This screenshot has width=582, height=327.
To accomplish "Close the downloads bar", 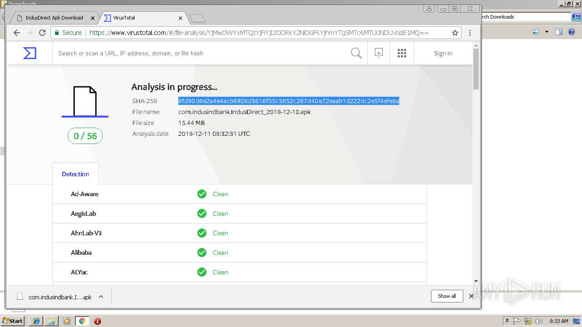I will 472,296.
